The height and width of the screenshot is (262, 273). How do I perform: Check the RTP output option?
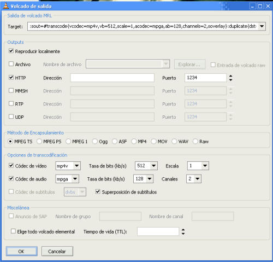tap(11, 103)
